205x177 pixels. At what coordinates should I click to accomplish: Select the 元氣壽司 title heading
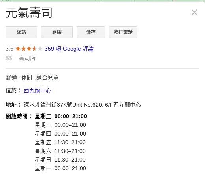tap(29, 13)
